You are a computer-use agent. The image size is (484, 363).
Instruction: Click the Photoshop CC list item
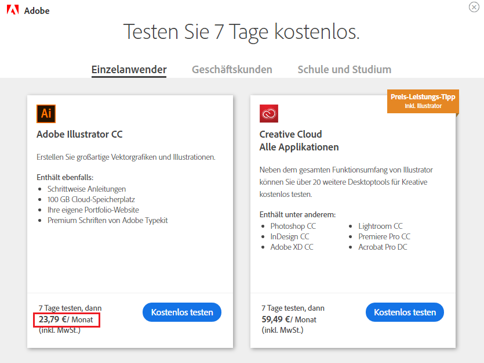pos(293,226)
